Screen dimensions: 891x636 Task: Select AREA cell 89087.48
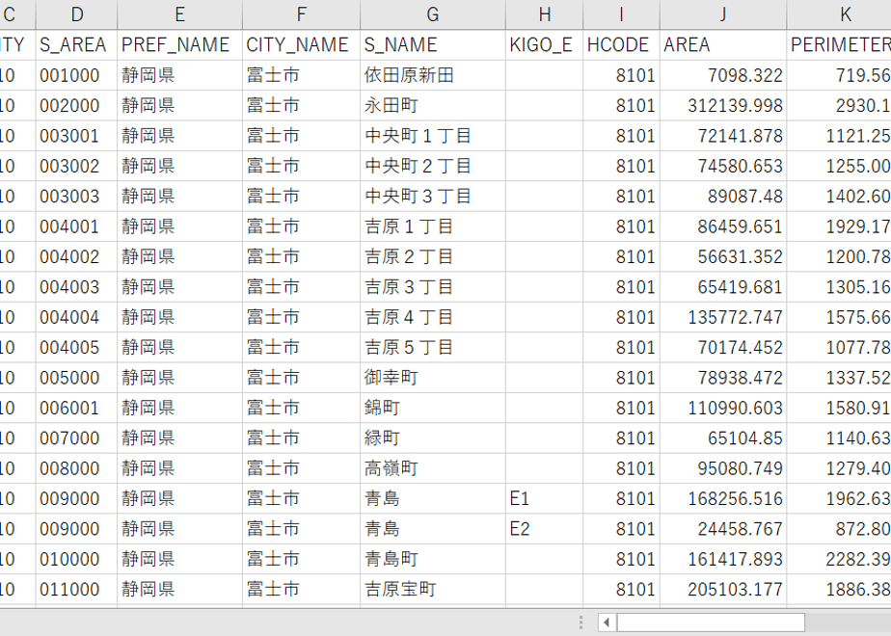[723, 196]
